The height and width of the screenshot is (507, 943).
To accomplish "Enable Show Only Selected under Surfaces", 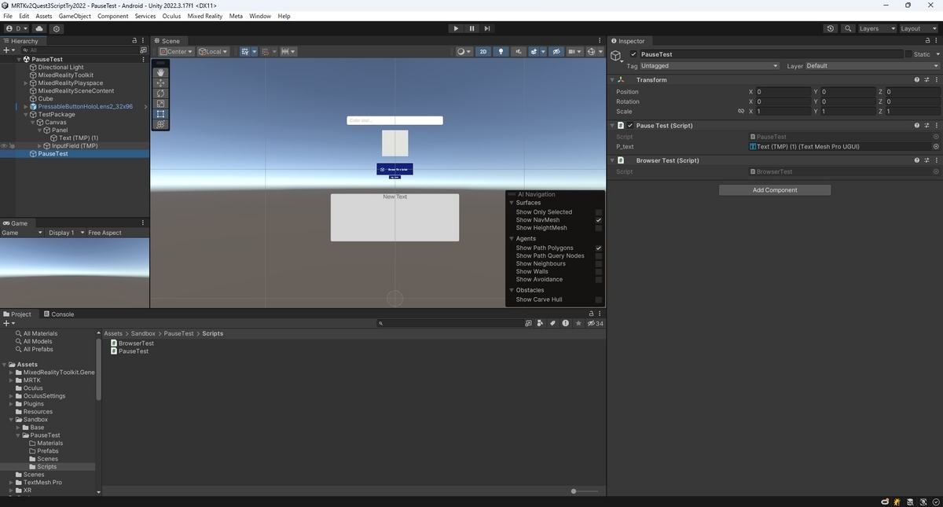I will coord(599,211).
